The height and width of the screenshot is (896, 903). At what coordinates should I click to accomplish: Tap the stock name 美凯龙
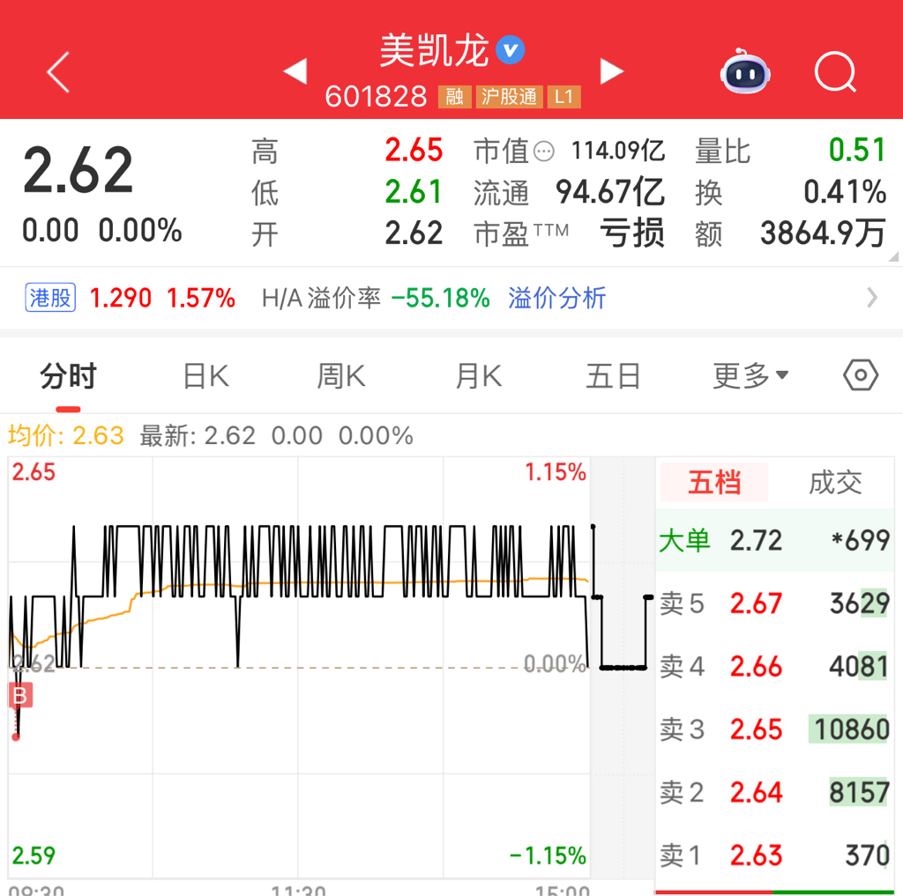[434, 50]
